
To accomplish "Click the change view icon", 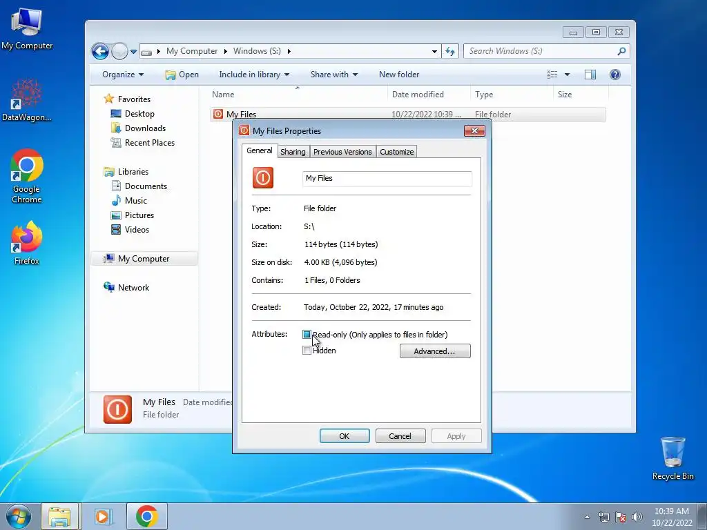I will (552, 75).
